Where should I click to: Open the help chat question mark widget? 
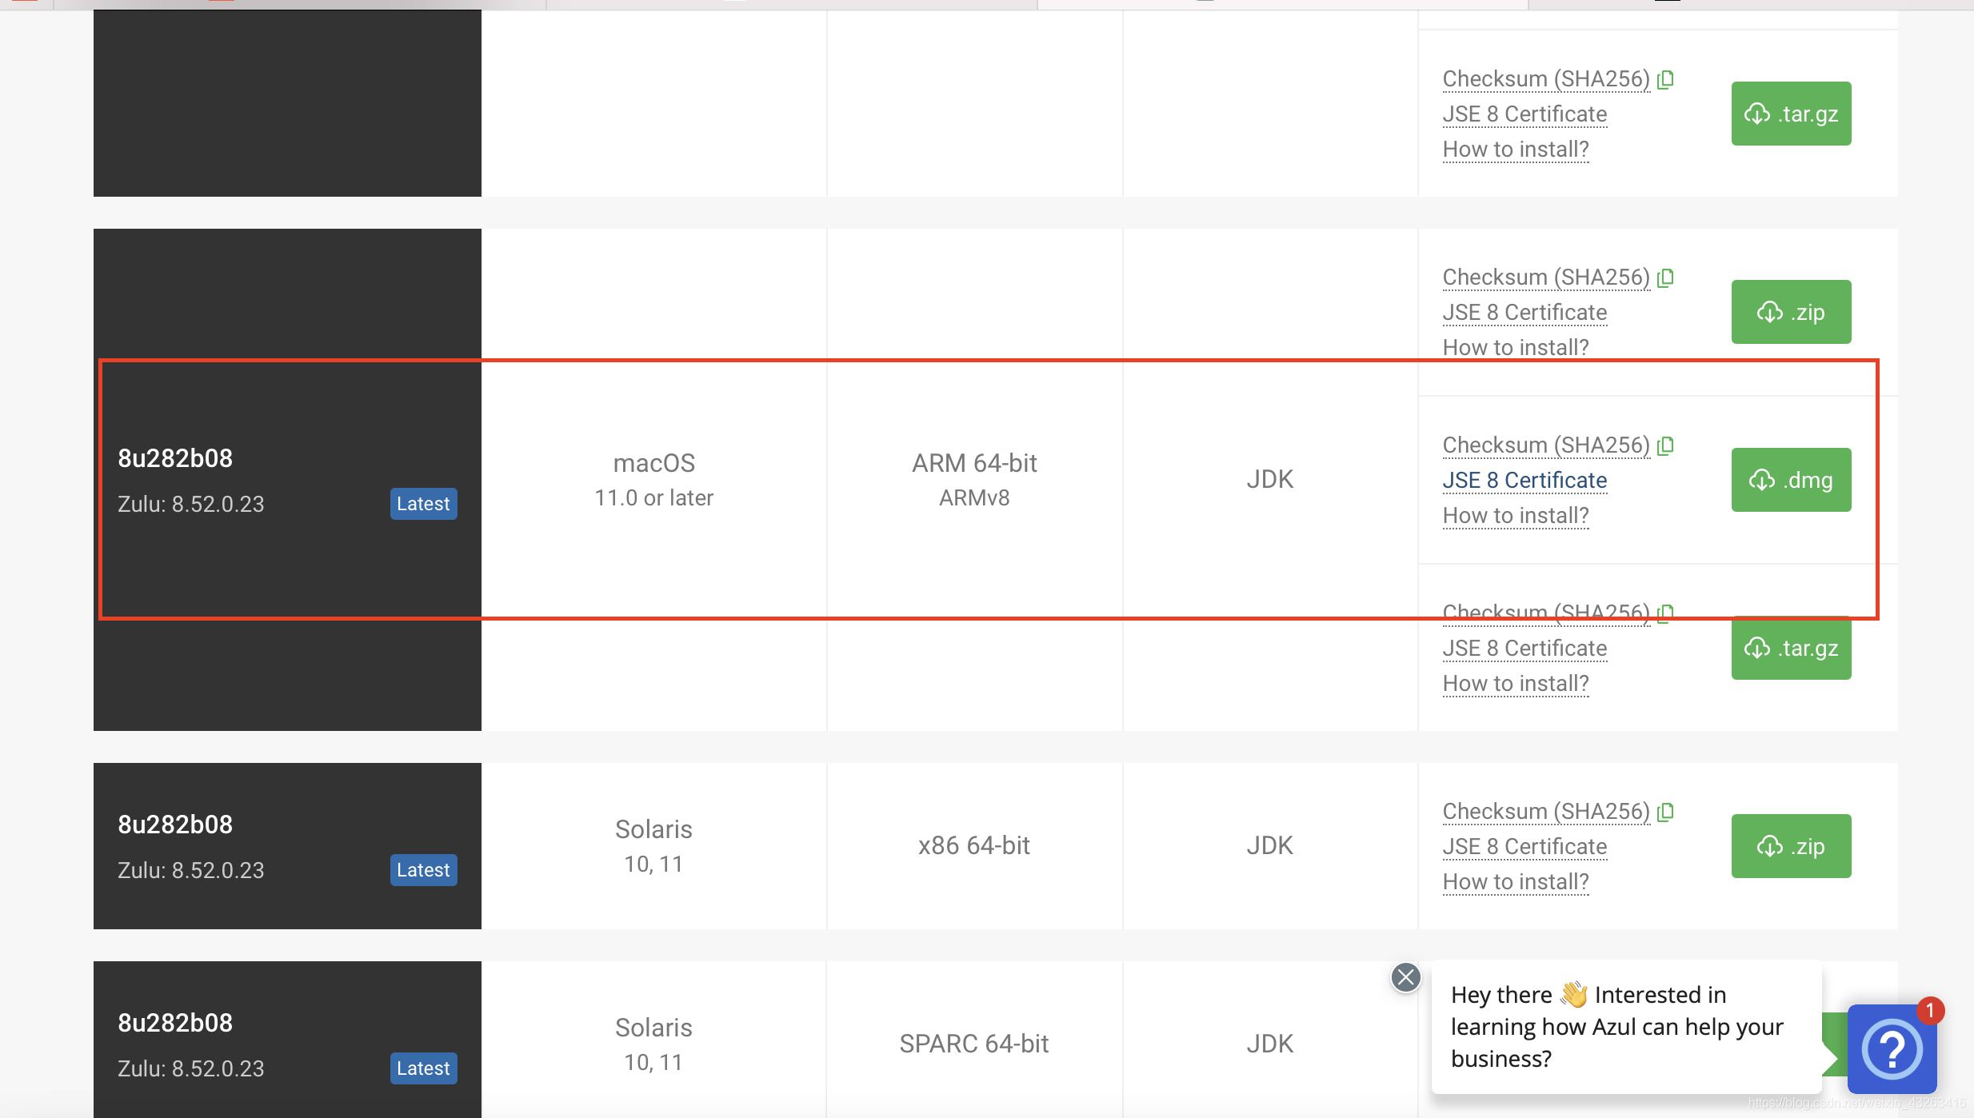pos(1892,1048)
